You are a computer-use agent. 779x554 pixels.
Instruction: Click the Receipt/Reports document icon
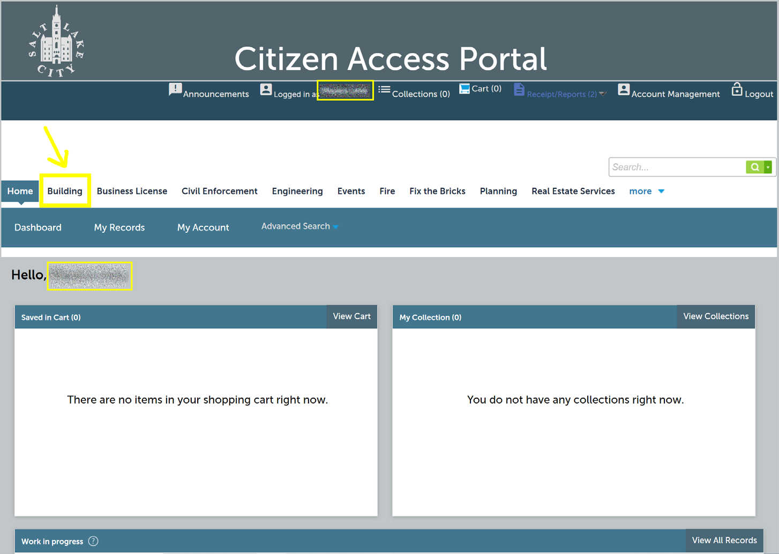tap(519, 89)
